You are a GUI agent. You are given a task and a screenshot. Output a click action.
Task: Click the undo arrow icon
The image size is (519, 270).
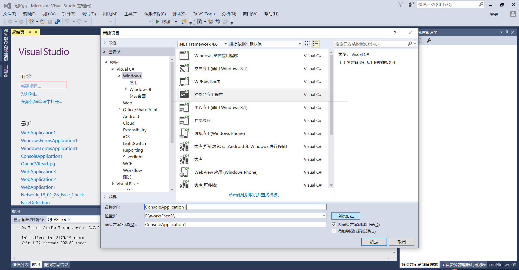(67, 22)
